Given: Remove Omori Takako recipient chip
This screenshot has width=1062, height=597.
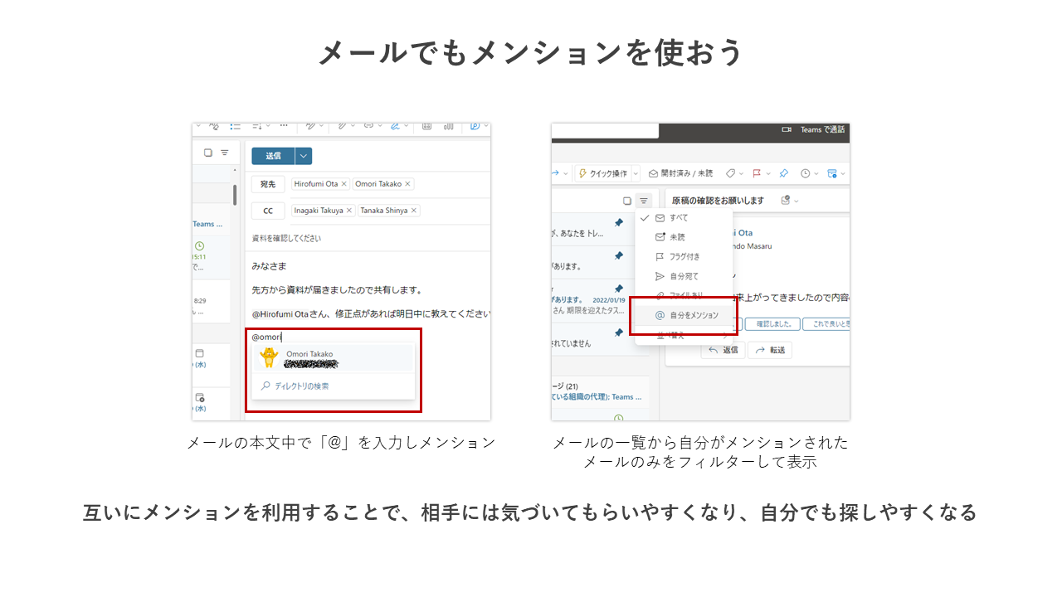Looking at the screenshot, I should point(408,184).
